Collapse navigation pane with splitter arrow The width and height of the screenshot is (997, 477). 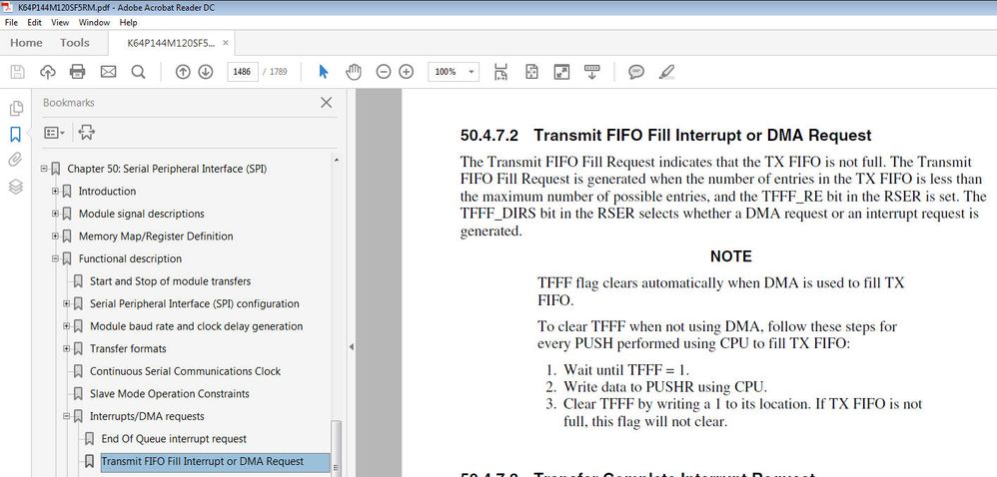pyautogui.click(x=351, y=347)
